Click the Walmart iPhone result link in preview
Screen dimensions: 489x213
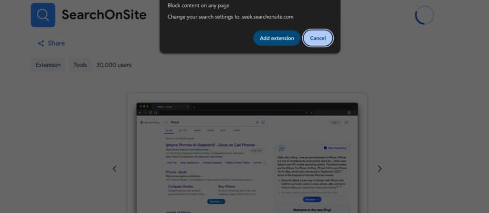click(210, 145)
